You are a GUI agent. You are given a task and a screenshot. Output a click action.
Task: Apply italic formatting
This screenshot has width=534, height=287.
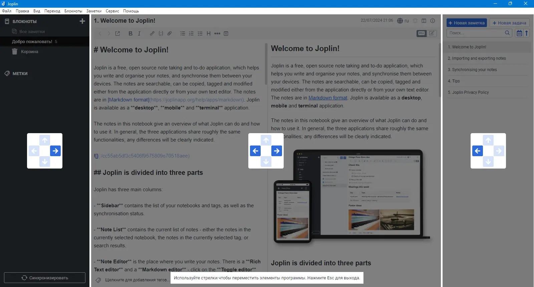tap(139, 33)
